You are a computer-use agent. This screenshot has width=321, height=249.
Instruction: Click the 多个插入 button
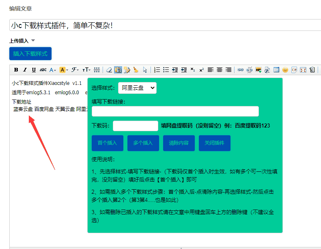pyautogui.click(x=143, y=143)
